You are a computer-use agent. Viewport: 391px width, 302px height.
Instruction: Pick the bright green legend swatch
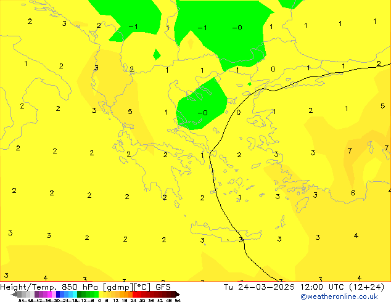pyautogui.click(x=96, y=294)
